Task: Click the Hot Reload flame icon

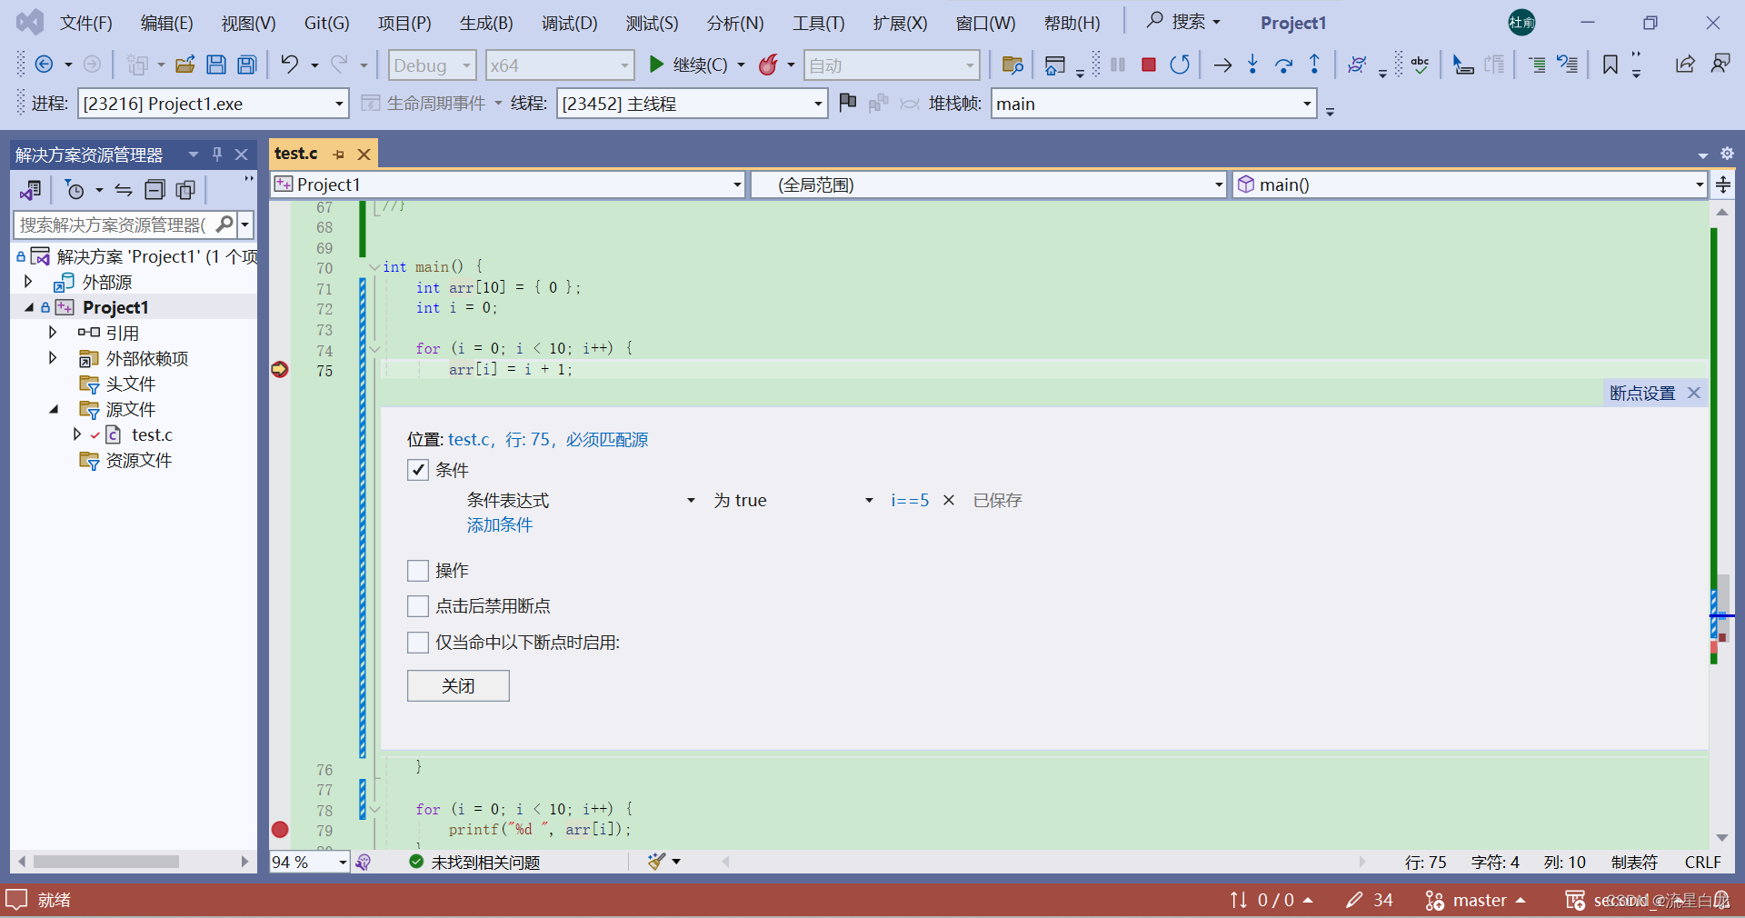Action: [768, 65]
